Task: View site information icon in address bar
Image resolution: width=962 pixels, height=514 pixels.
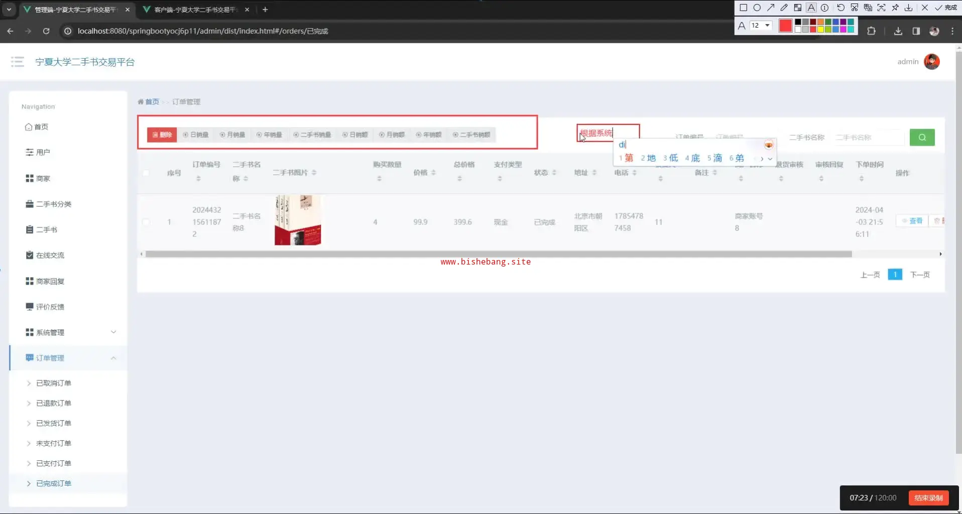Action: (x=68, y=31)
